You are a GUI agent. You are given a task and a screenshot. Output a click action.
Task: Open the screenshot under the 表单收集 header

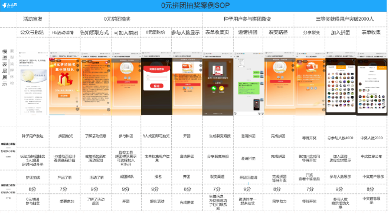pos(371,84)
